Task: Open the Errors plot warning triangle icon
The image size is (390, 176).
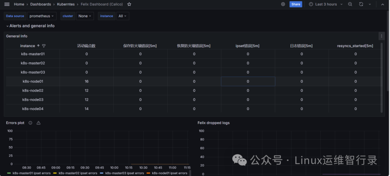Action: [x=38, y=123]
